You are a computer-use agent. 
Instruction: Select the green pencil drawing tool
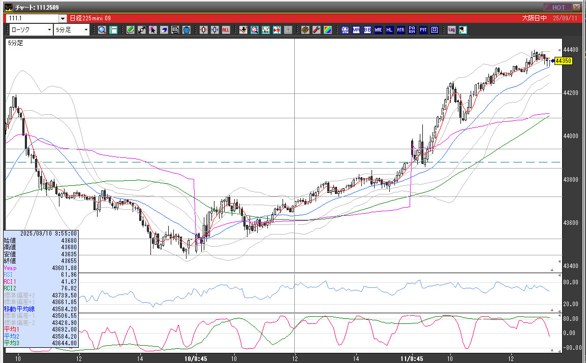pyautogui.click(x=130, y=30)
